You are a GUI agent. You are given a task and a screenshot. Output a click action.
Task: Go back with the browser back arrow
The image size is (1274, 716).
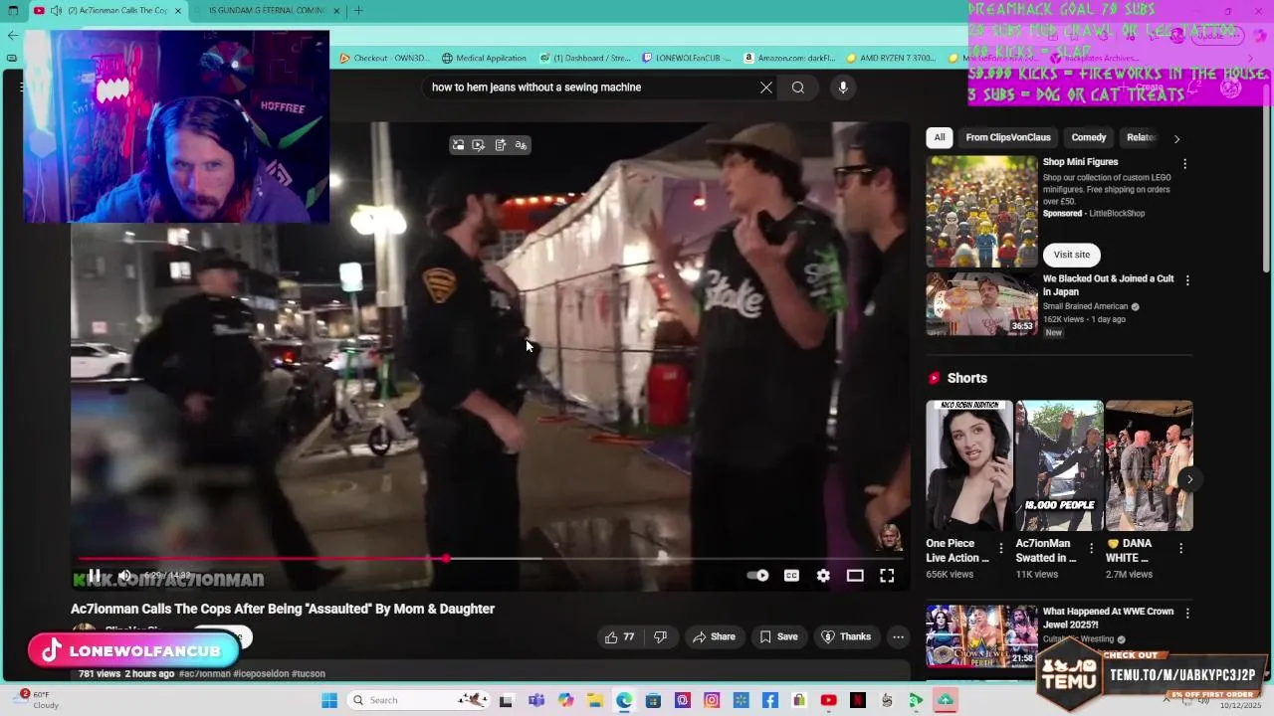click(x=12, y=36)
